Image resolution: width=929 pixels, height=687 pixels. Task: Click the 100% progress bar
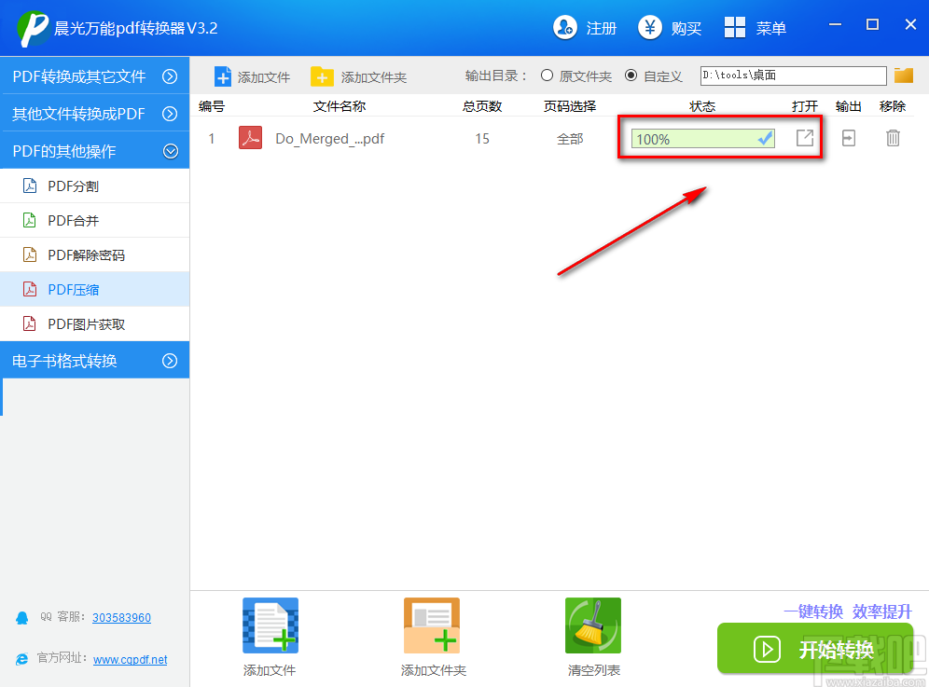[x=703, y=139]
